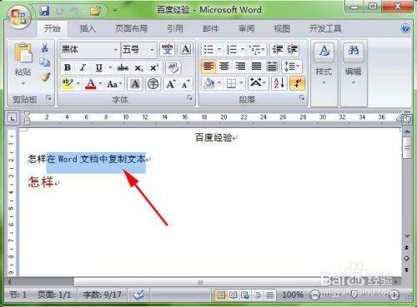The image size is (417, 307).
Task: Apply distributed alignment
Action: coord(272,67)
